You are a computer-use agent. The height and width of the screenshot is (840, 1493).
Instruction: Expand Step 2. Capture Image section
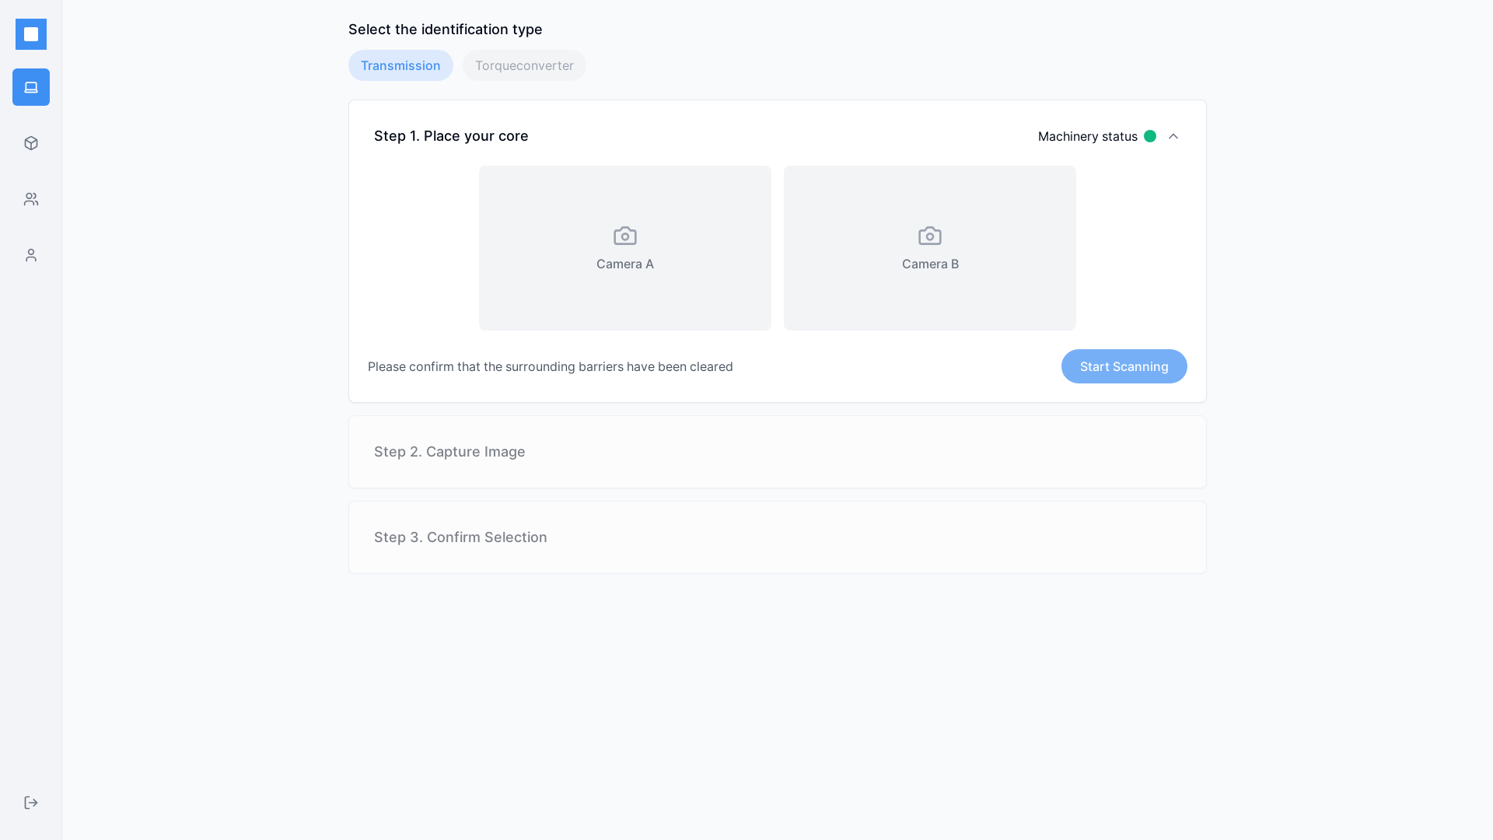(449, 452)
